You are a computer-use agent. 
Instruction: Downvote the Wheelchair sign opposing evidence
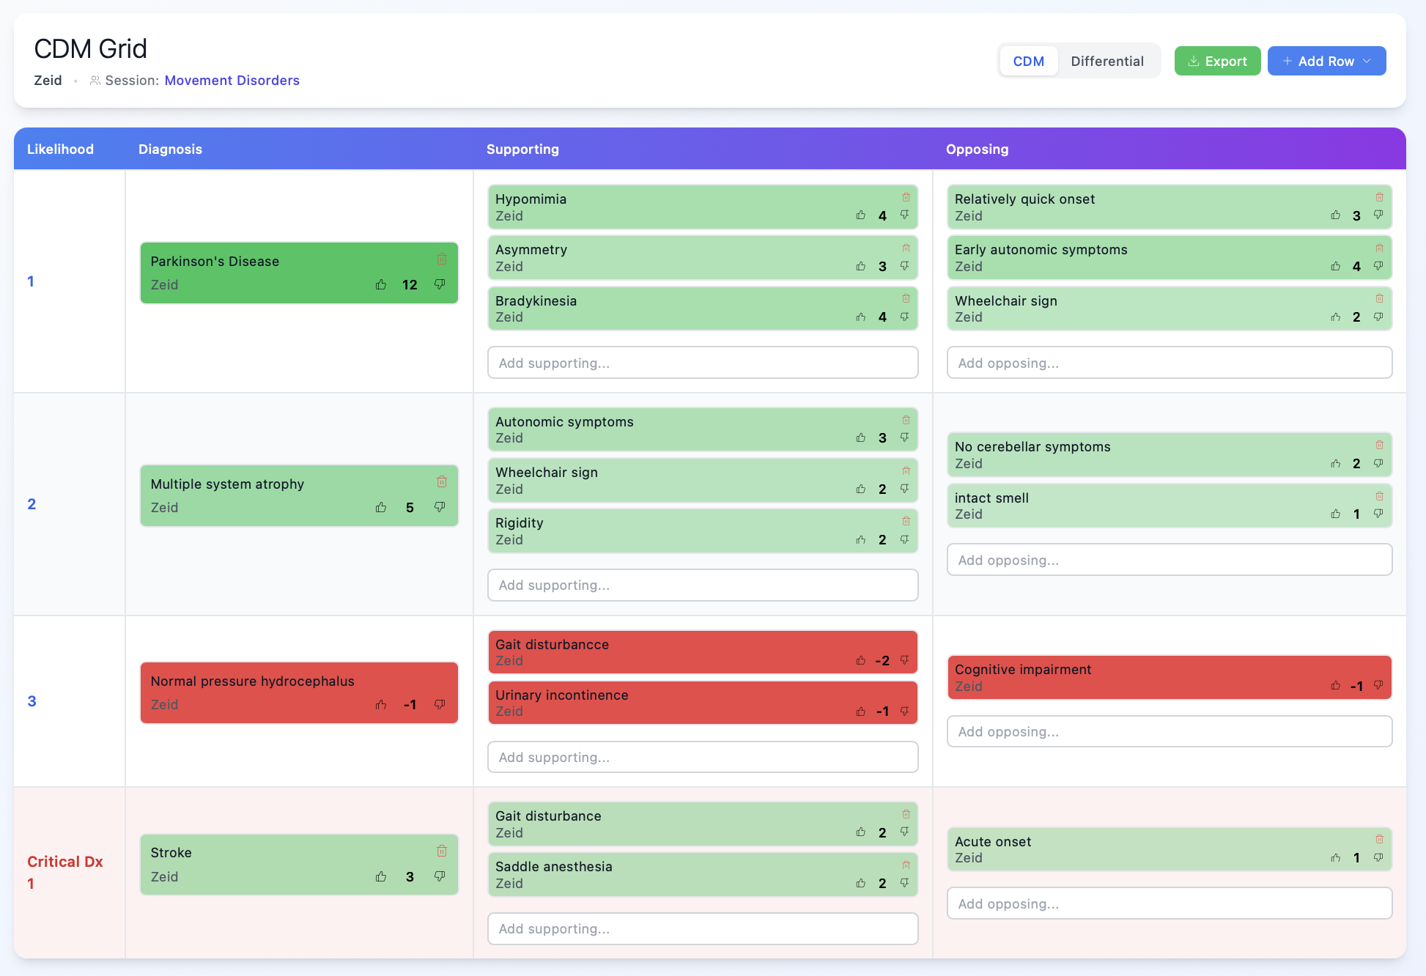[1378, 317]
